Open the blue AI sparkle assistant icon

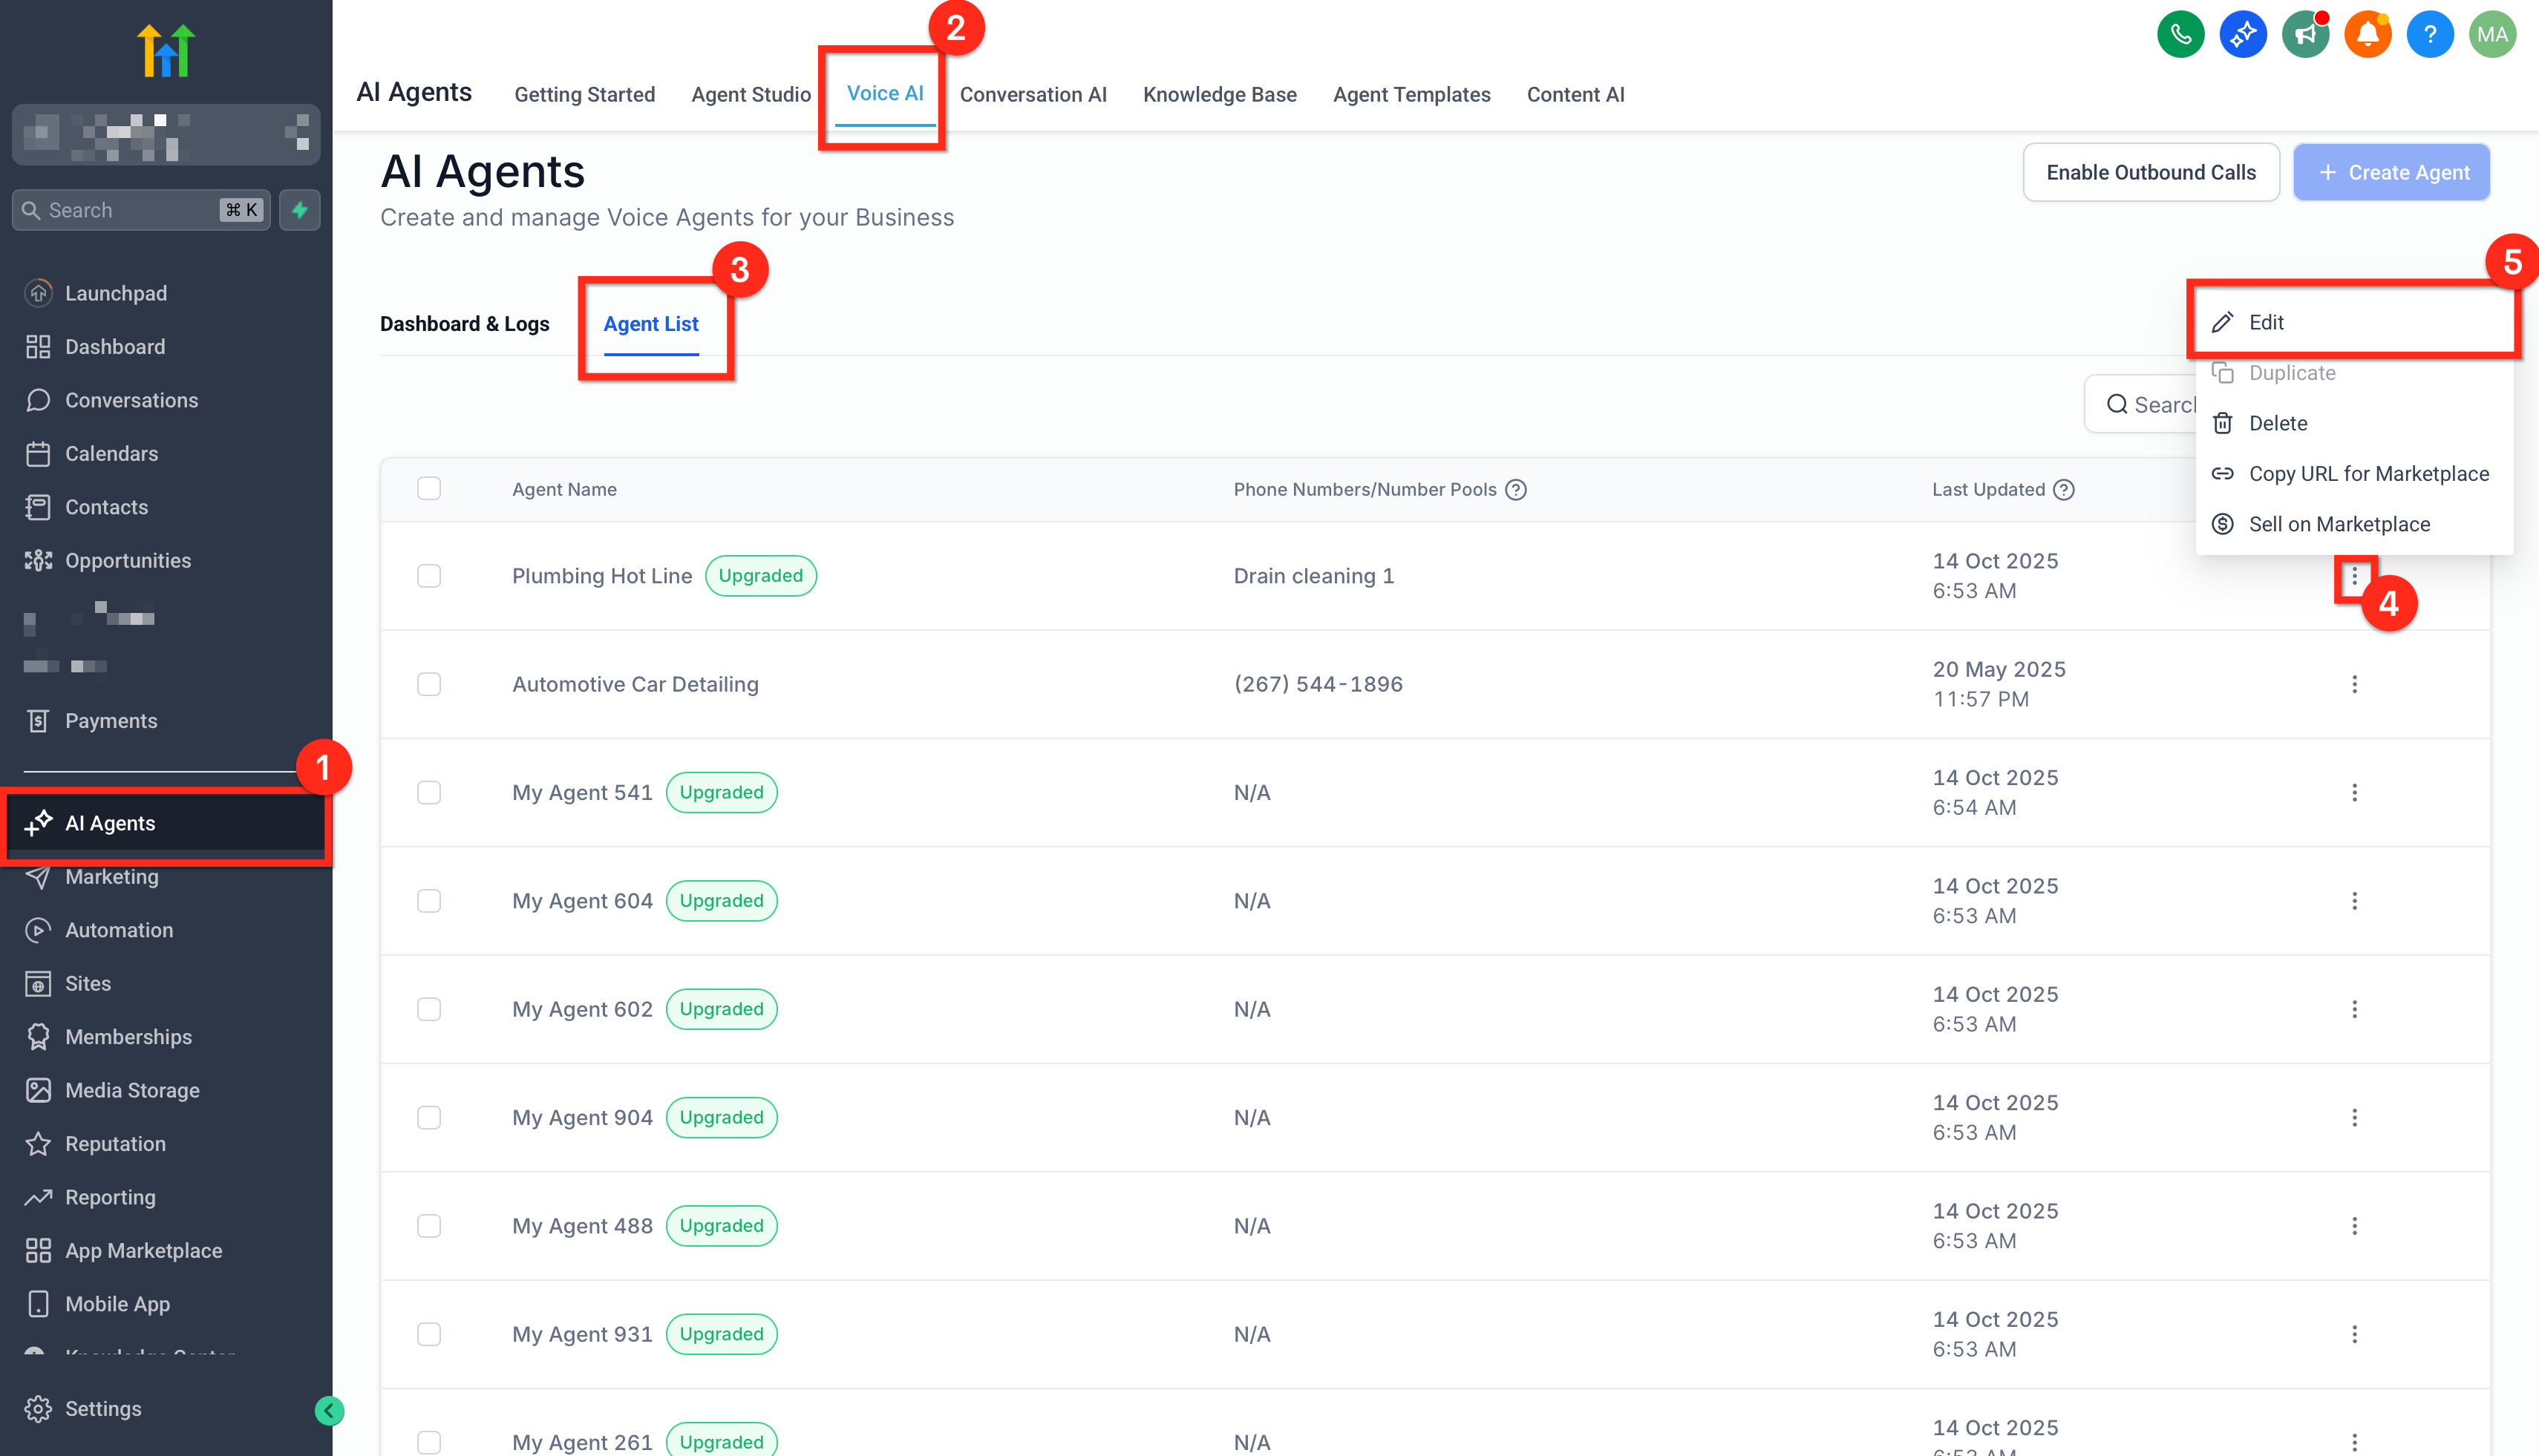[x=2242, y=35]
